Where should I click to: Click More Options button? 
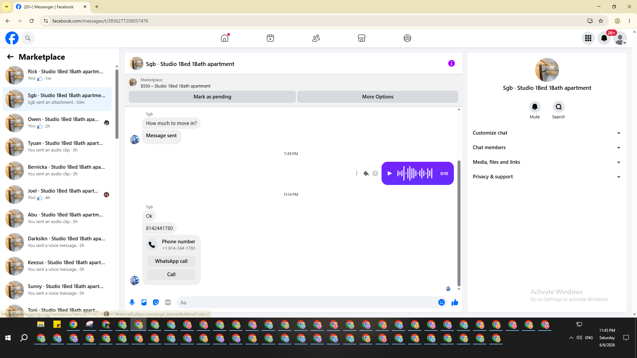378,97
